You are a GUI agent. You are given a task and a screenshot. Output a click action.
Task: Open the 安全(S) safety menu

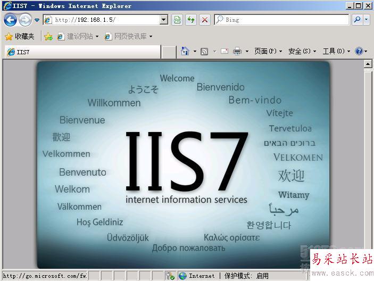(x=302, y=51)
